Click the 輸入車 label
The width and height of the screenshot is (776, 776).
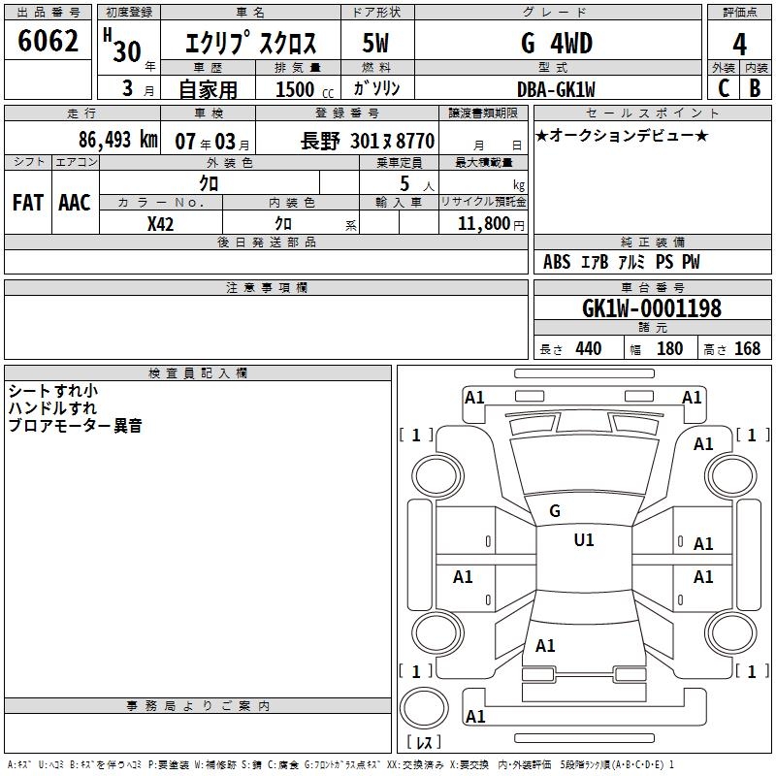[x=399, y=202]
